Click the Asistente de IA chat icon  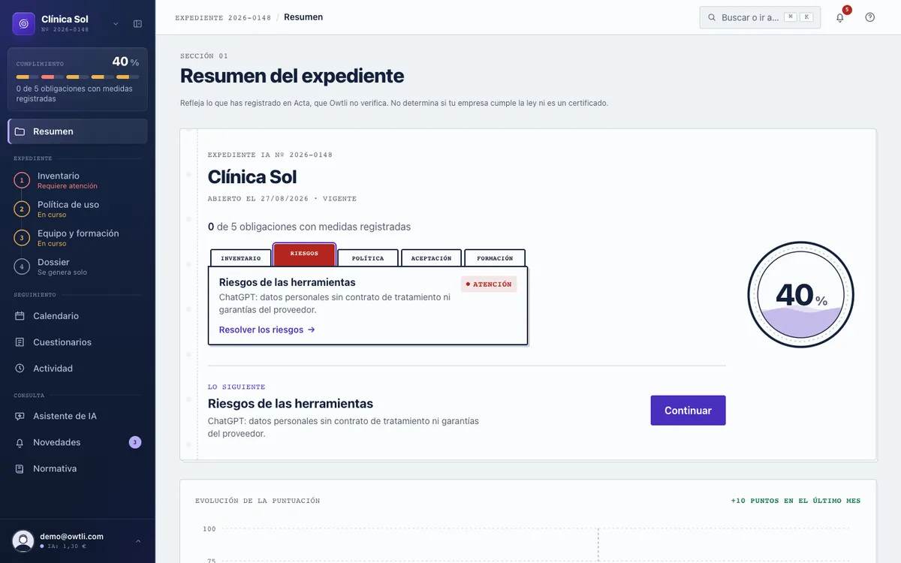coord(20,416)
